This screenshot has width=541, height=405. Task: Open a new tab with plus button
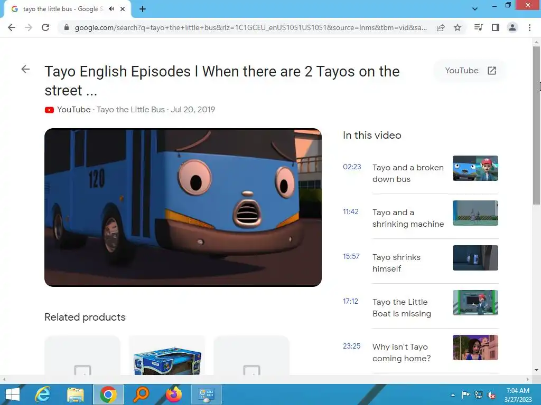pos(143,9)
